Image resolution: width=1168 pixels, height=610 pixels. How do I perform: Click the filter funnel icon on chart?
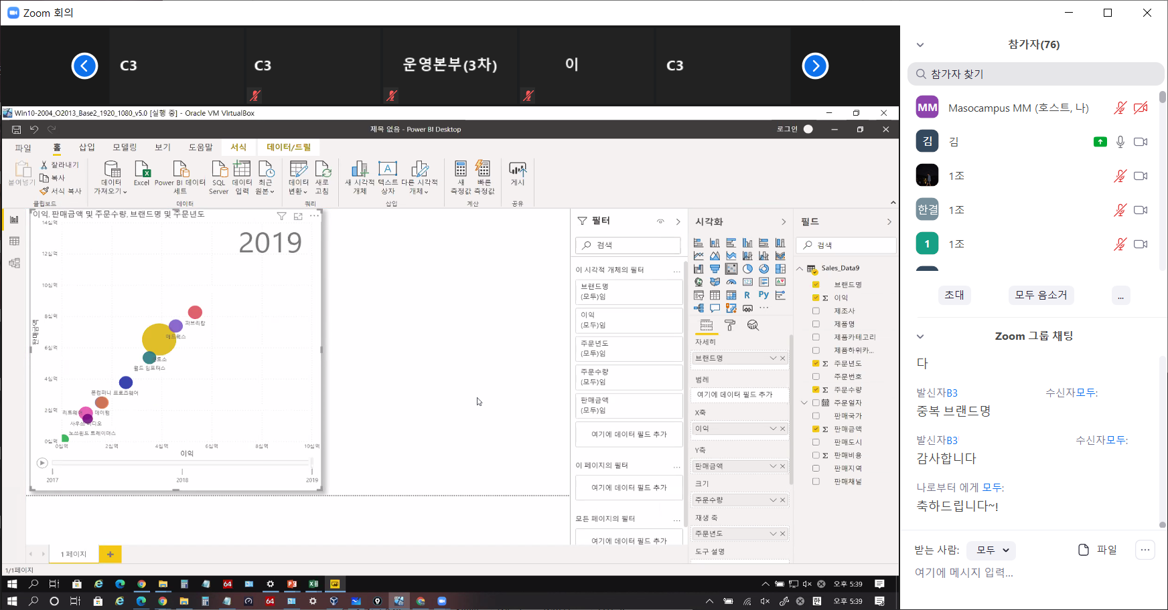tap(281, 216)
